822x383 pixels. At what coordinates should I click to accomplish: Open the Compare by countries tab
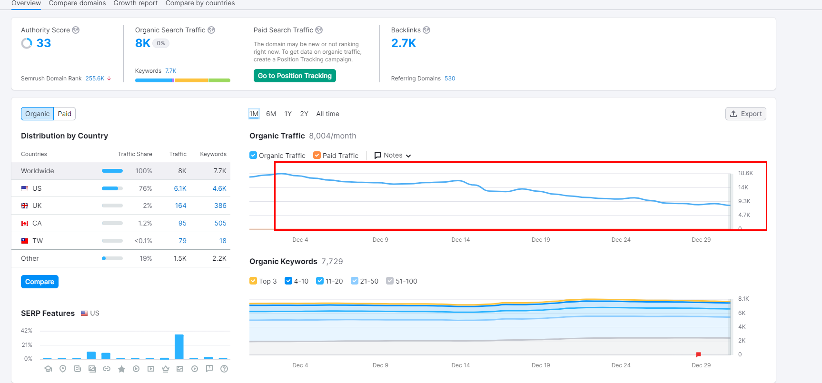pos(200,3)
